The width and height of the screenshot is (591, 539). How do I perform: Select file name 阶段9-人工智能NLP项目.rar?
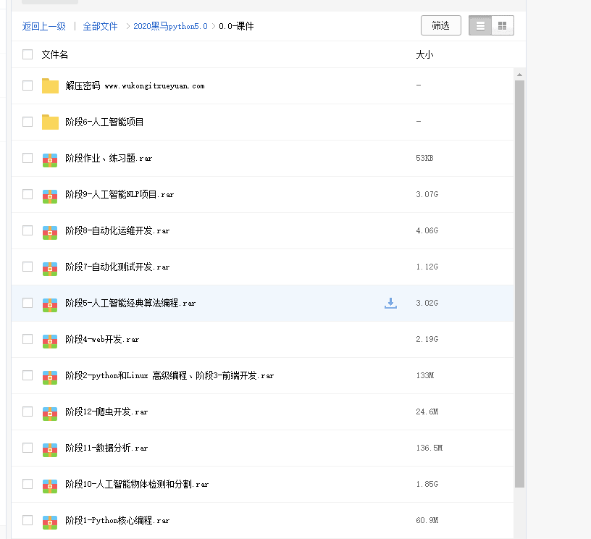coord(120,194)
